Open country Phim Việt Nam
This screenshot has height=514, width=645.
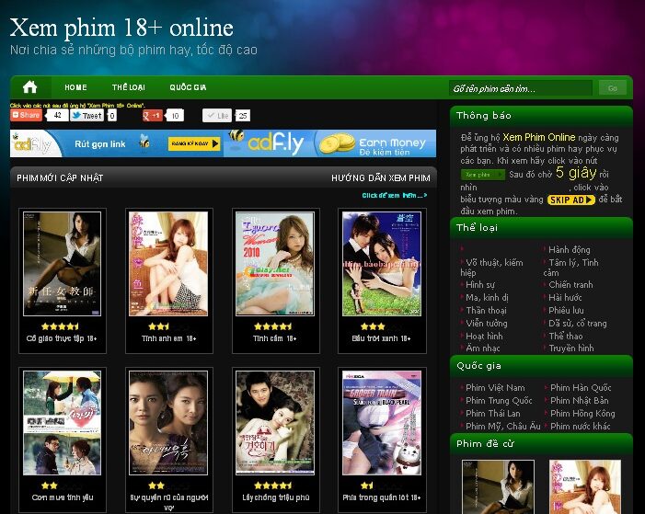click(x=495, y=388)
